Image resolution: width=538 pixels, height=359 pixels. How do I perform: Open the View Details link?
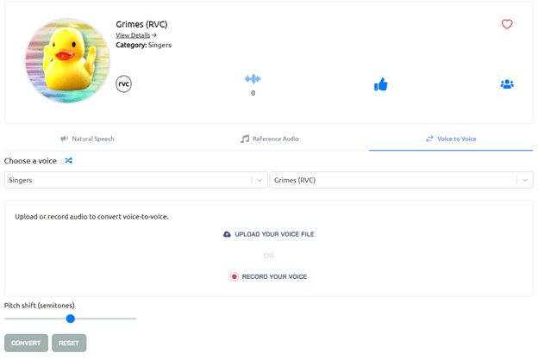coord(136,35)
